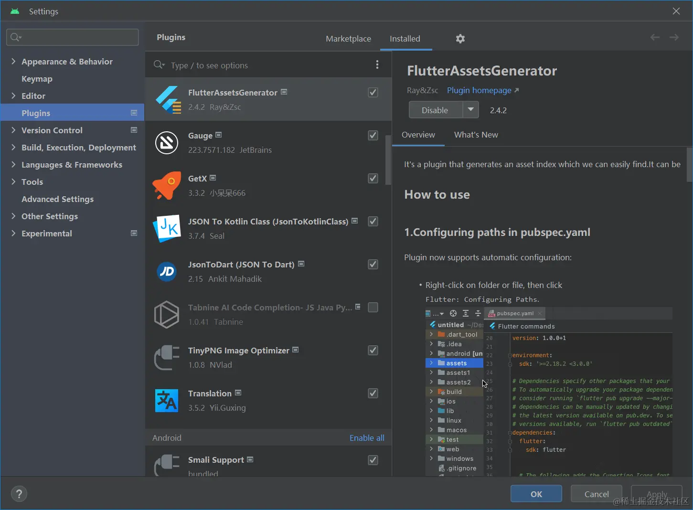Expand the Editor settings node
The image size is (693, 510).
13,96
